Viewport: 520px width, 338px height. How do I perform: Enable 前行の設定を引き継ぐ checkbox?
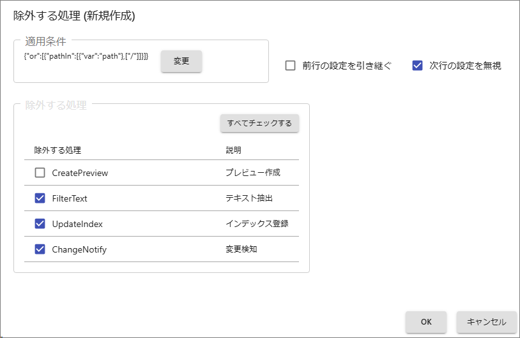click(291, 65)
